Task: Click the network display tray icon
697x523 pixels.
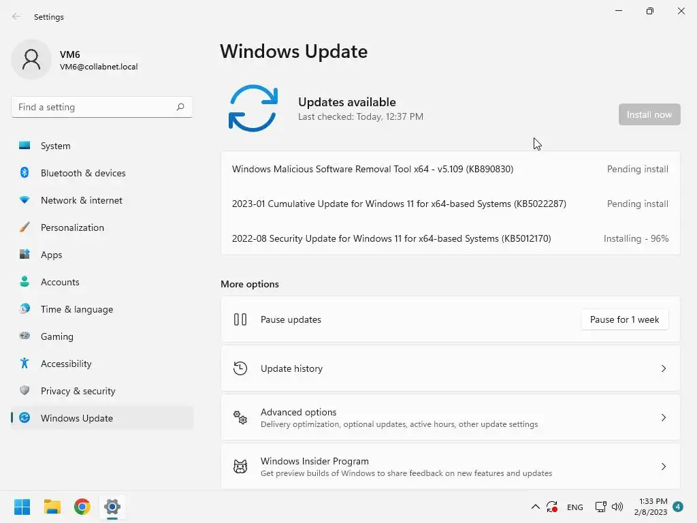Action: coord(600,507)
